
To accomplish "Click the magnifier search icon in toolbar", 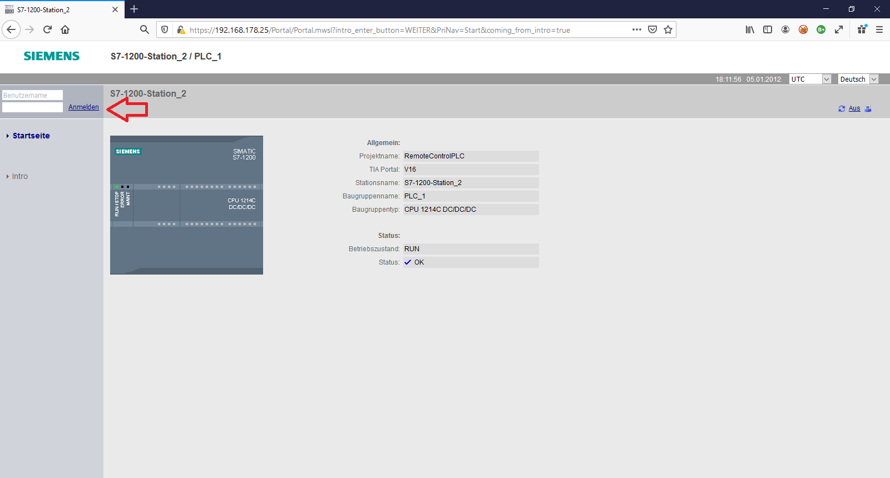I will [x=145, y=29].
